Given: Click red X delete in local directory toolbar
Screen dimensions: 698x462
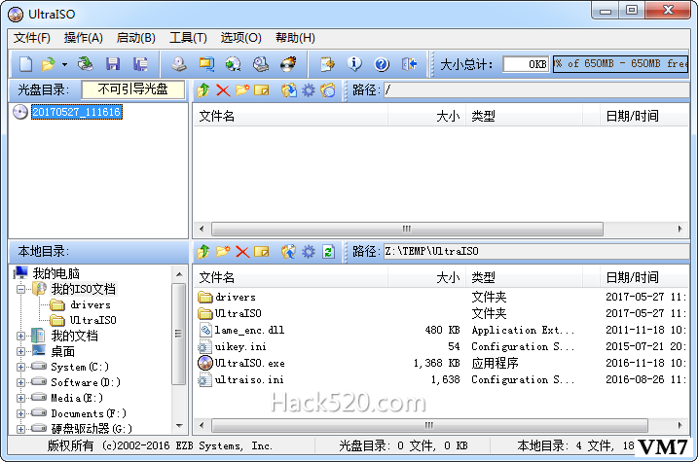Looking at the screenshot, I should 242,252.
